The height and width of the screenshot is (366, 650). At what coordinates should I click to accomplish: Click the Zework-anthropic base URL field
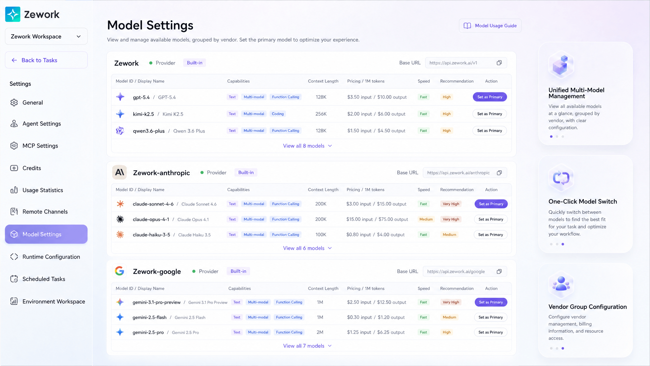coord(465,173)
